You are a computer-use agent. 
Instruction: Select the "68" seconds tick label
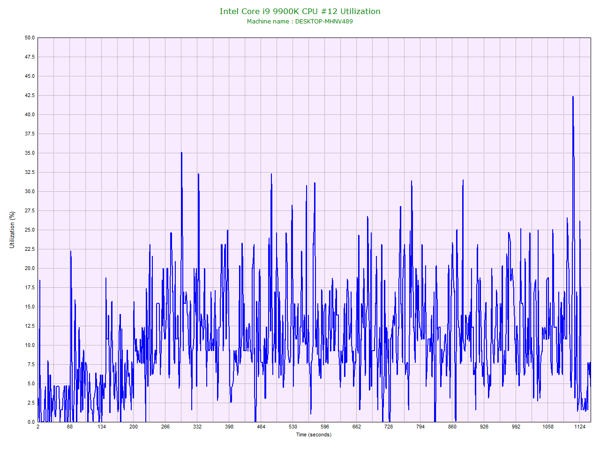click(70, 427)
